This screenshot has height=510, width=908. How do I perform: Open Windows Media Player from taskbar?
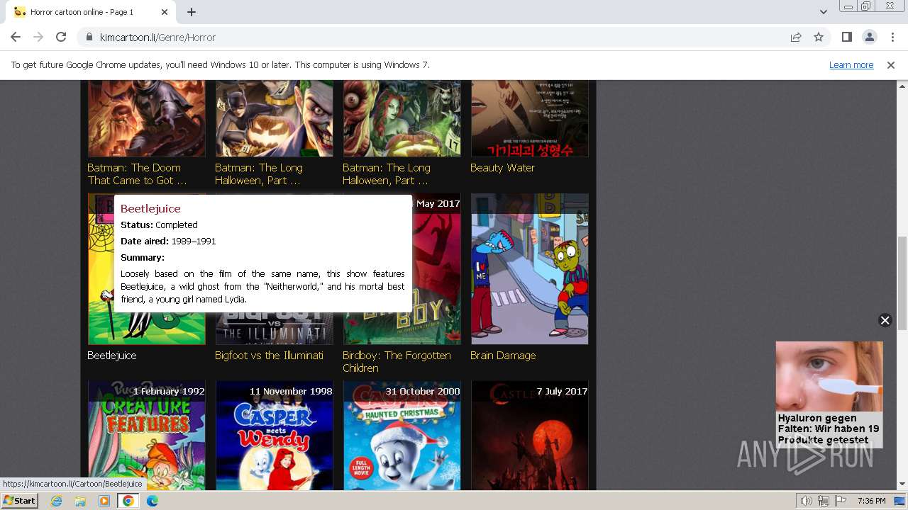[104, 501]
